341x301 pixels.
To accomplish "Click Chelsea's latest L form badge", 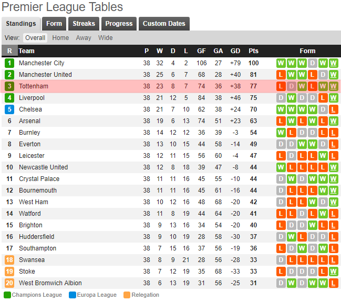I will point(333,109).
